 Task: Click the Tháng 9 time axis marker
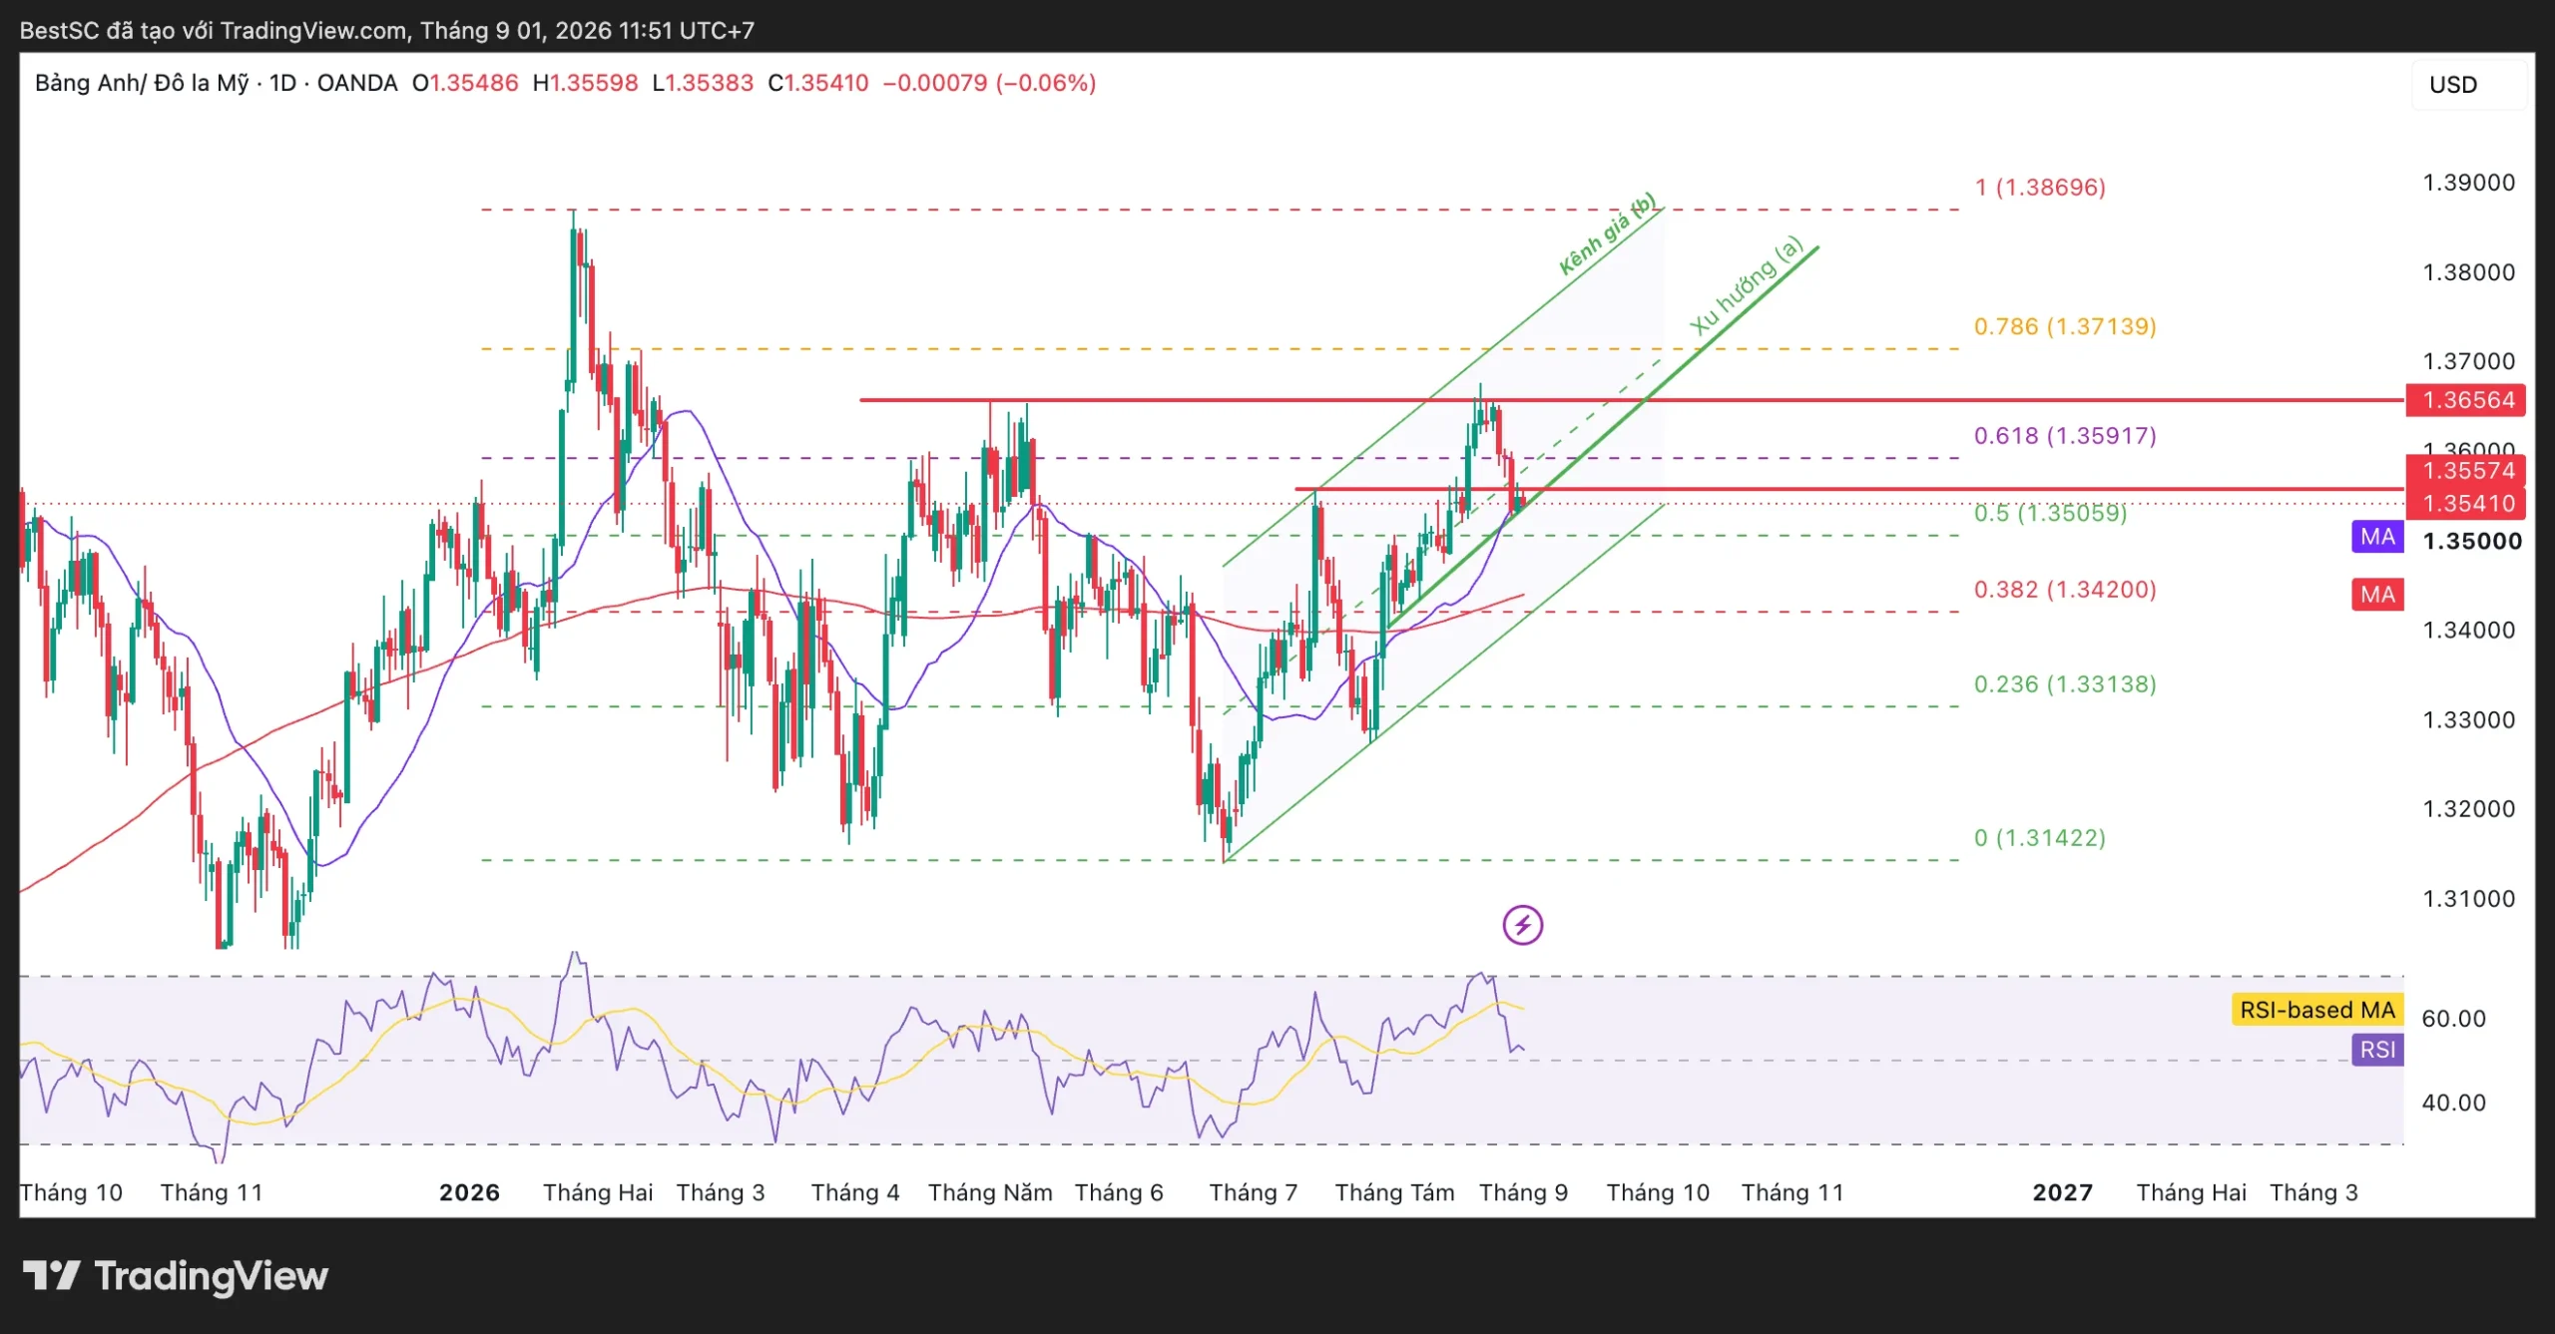(x=1523, y=1192)
